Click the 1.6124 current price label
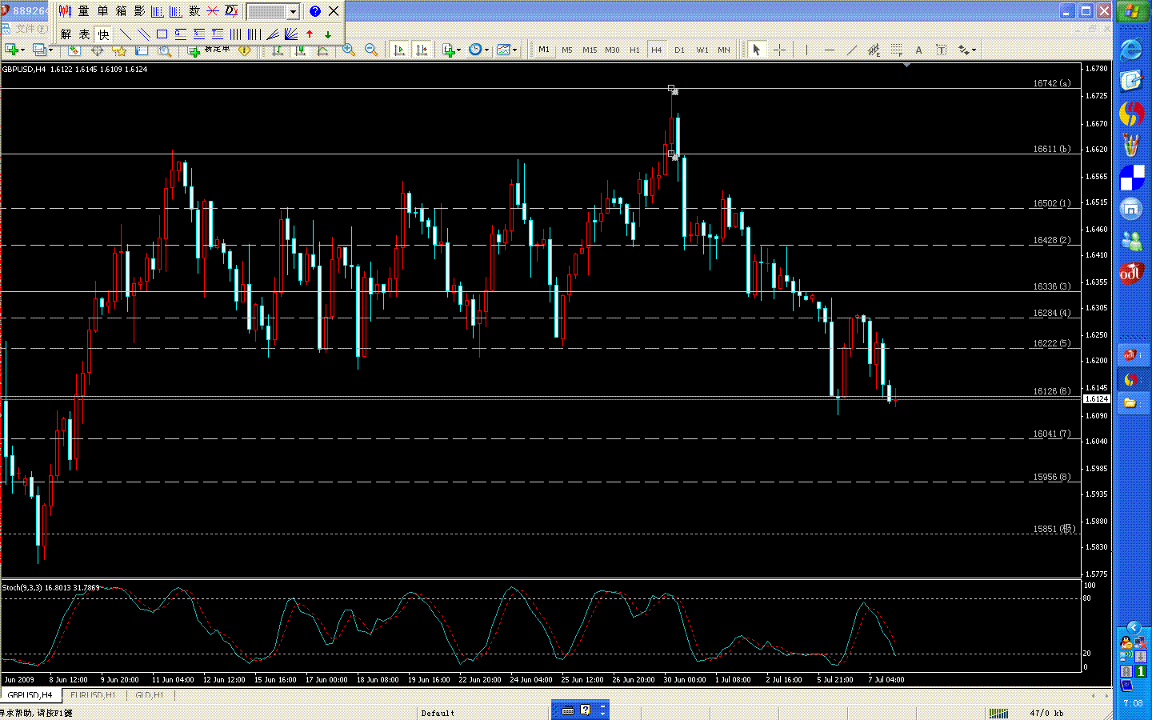 tap(1096, 398)
